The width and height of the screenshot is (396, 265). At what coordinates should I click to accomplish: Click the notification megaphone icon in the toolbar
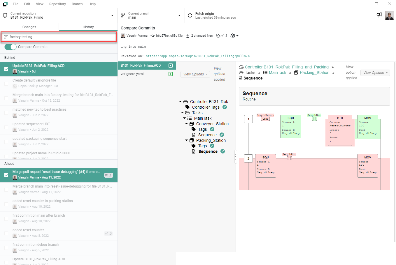pyautogui.click(x=379, y=15)
